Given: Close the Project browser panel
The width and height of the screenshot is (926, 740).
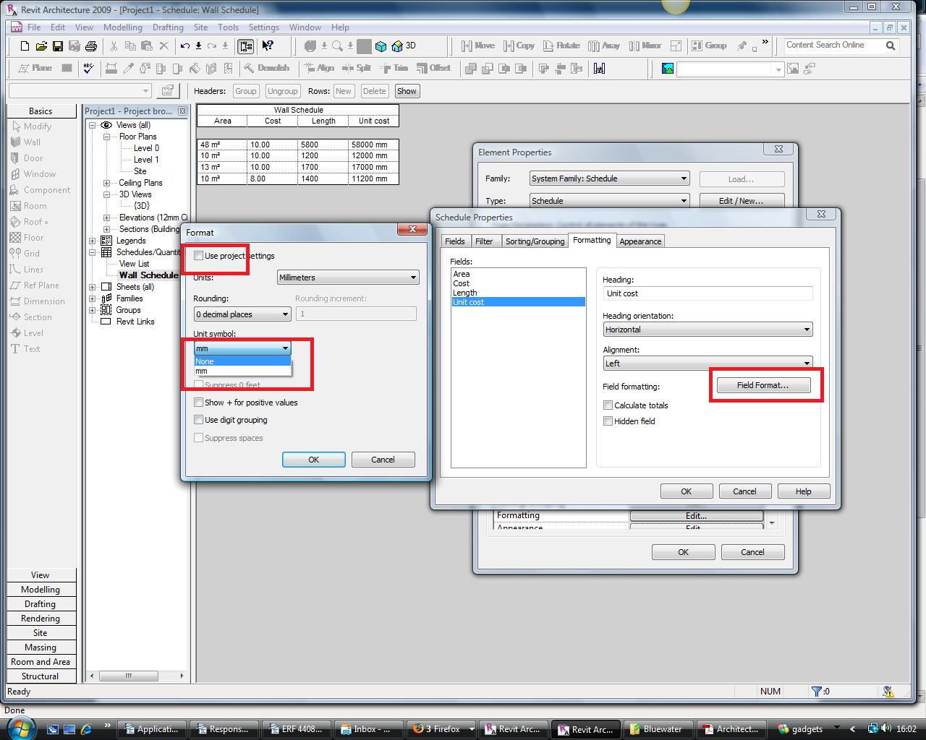Looking at the screenshot, I should coord(182,111).
